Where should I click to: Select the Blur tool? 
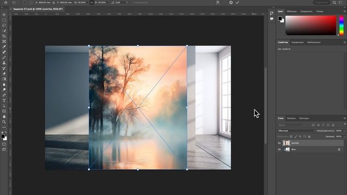(4, 84)
